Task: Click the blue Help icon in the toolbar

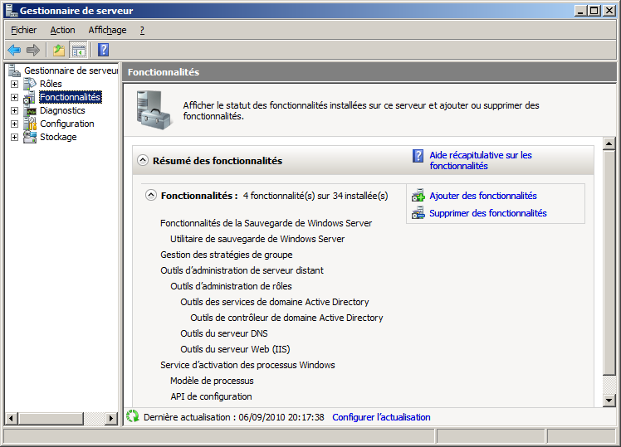Action: point(104,50)
